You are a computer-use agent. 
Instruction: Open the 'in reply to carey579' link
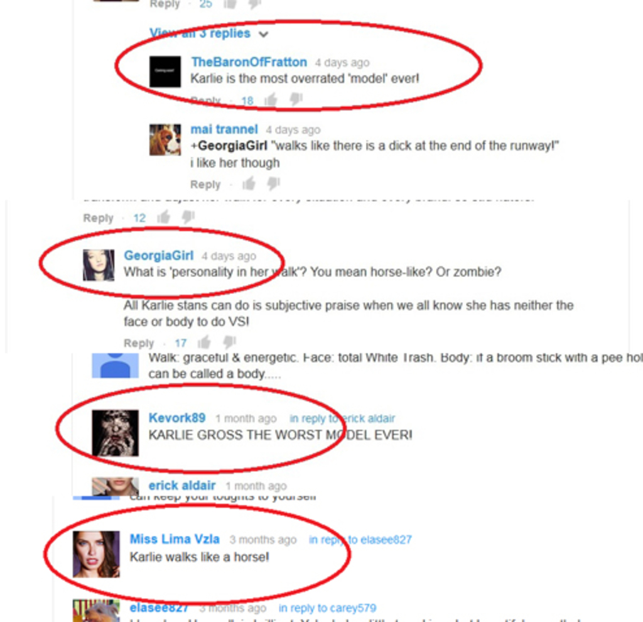tap(327, 608)
